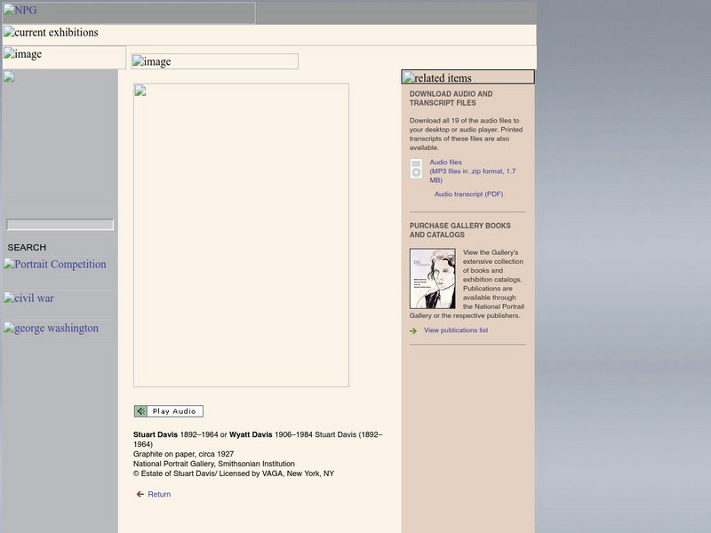The width and height of the screenshot is (711, 533).
Task: Open the View publications list link
Action: (455, 330)
